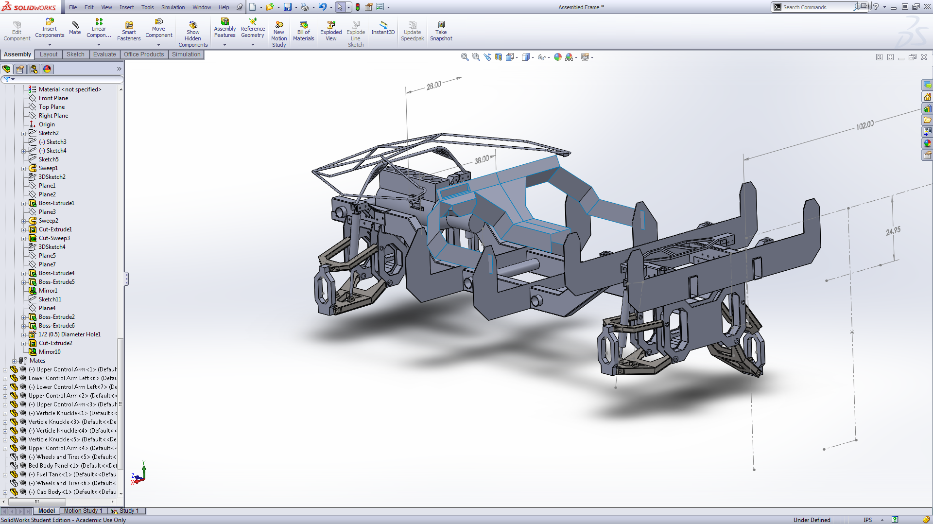Toggle the Select cursor tool

[x=340, y=7]
